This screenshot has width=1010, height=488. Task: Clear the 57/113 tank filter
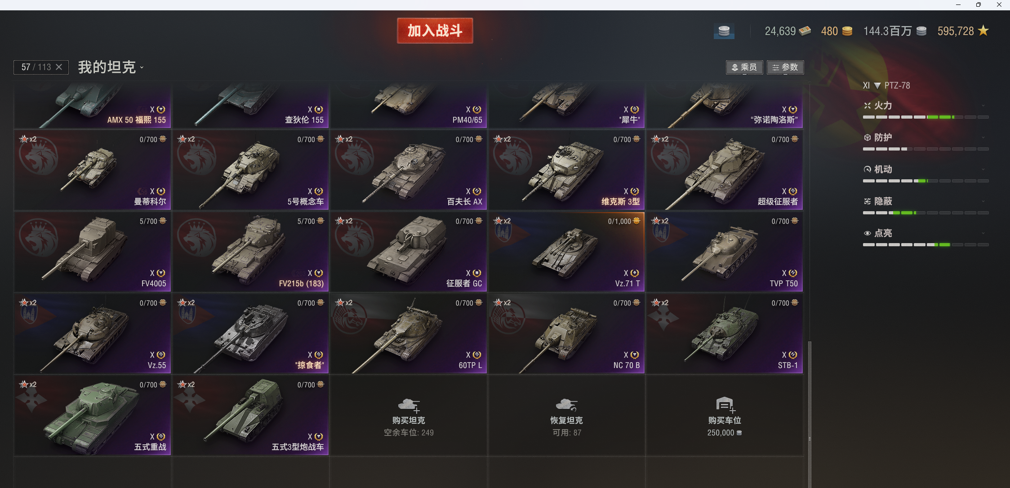[59, 67]
